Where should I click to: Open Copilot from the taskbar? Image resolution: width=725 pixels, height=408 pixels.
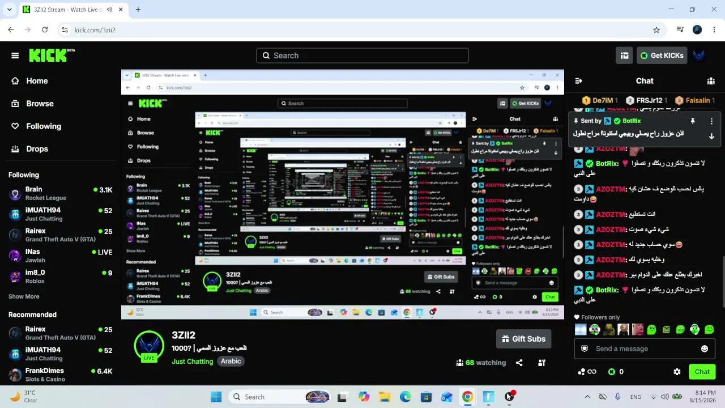364,397
